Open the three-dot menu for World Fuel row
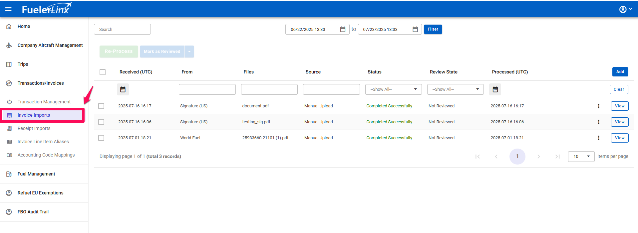The width and height of the screenshot is (638, 233). click(x=598, y=138)
